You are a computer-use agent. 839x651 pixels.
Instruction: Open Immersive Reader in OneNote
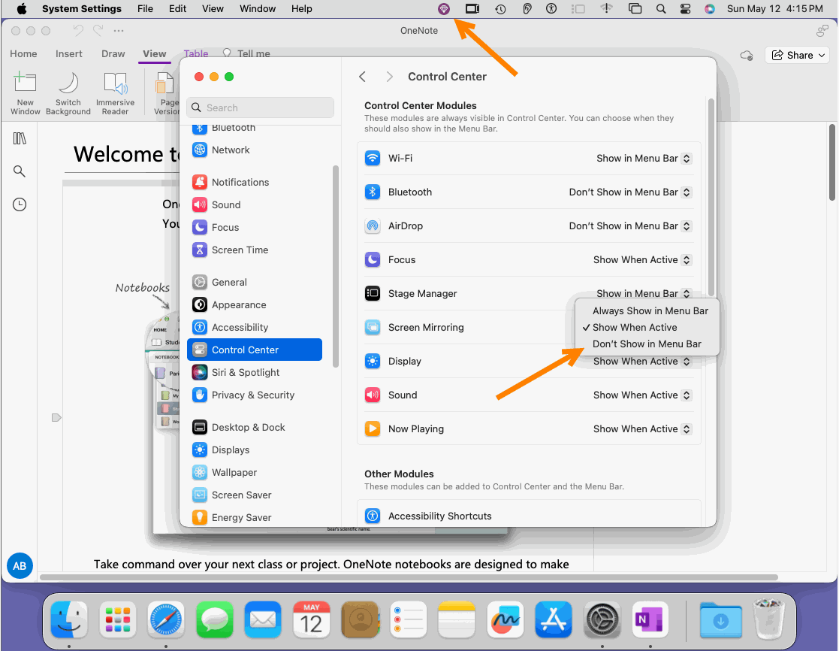[x=115, y=92]
